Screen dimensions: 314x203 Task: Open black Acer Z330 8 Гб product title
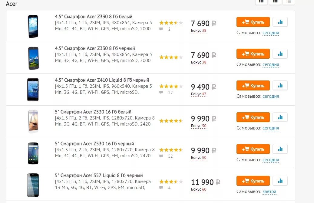pyautogui.click(x=95, y=48)
